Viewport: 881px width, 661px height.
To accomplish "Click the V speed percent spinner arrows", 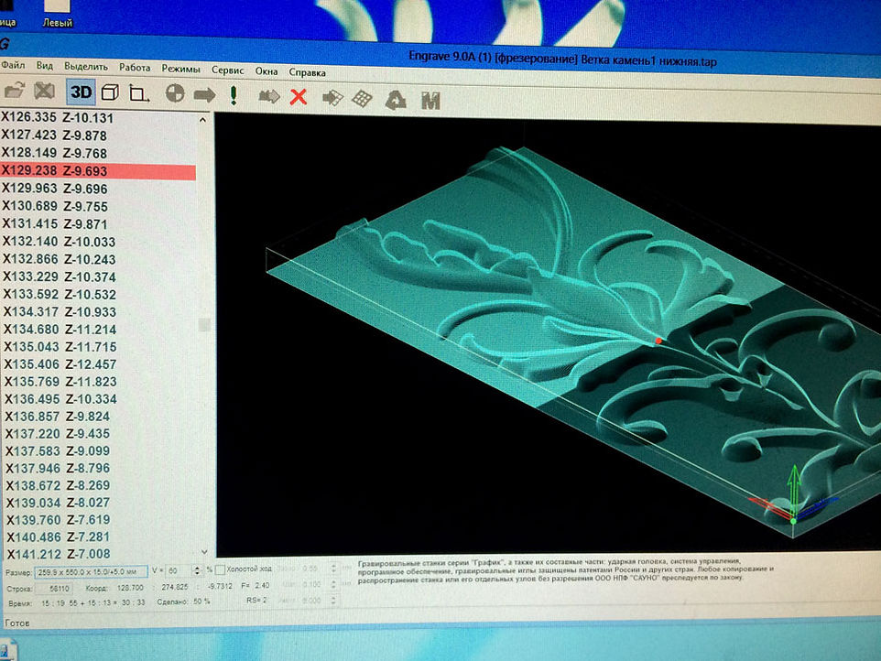I will point(197,570).
